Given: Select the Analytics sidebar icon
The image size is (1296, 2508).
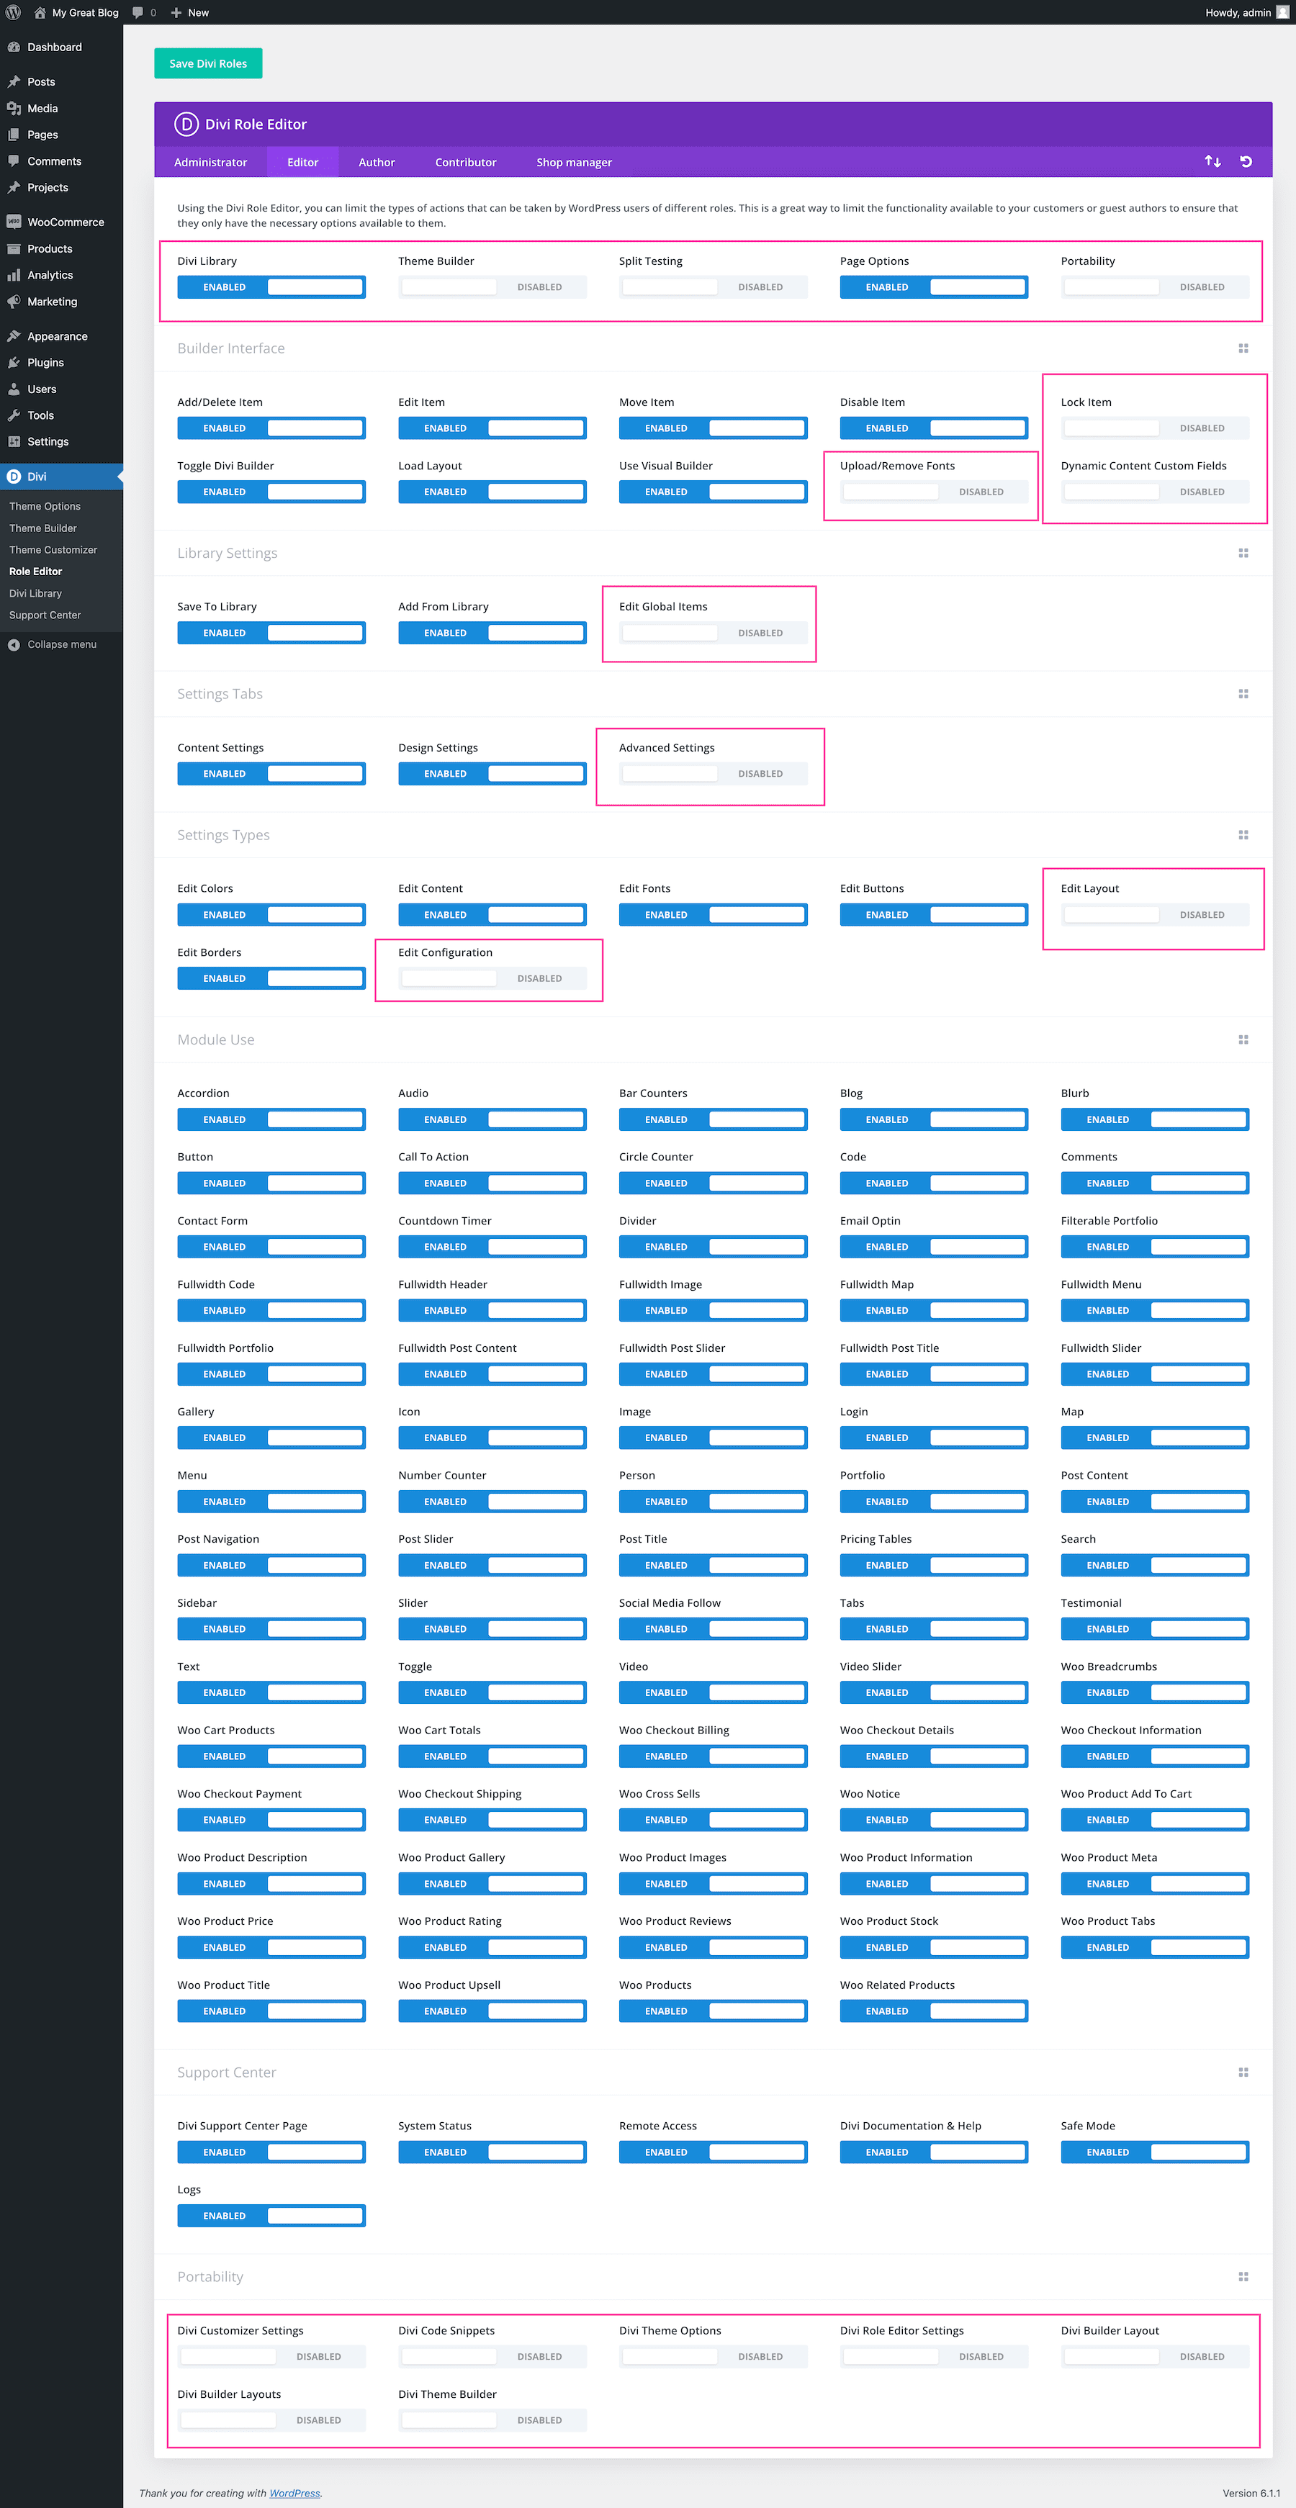Looking at the screenshot, I should point(14,274).
